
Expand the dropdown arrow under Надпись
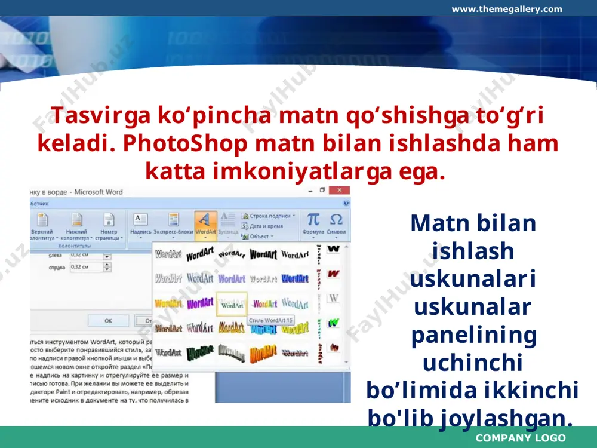tap(140, 238)
